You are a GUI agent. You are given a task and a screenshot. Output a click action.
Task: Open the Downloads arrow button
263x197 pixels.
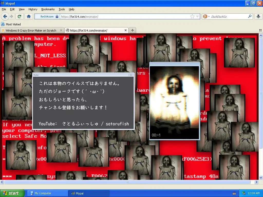258,16
